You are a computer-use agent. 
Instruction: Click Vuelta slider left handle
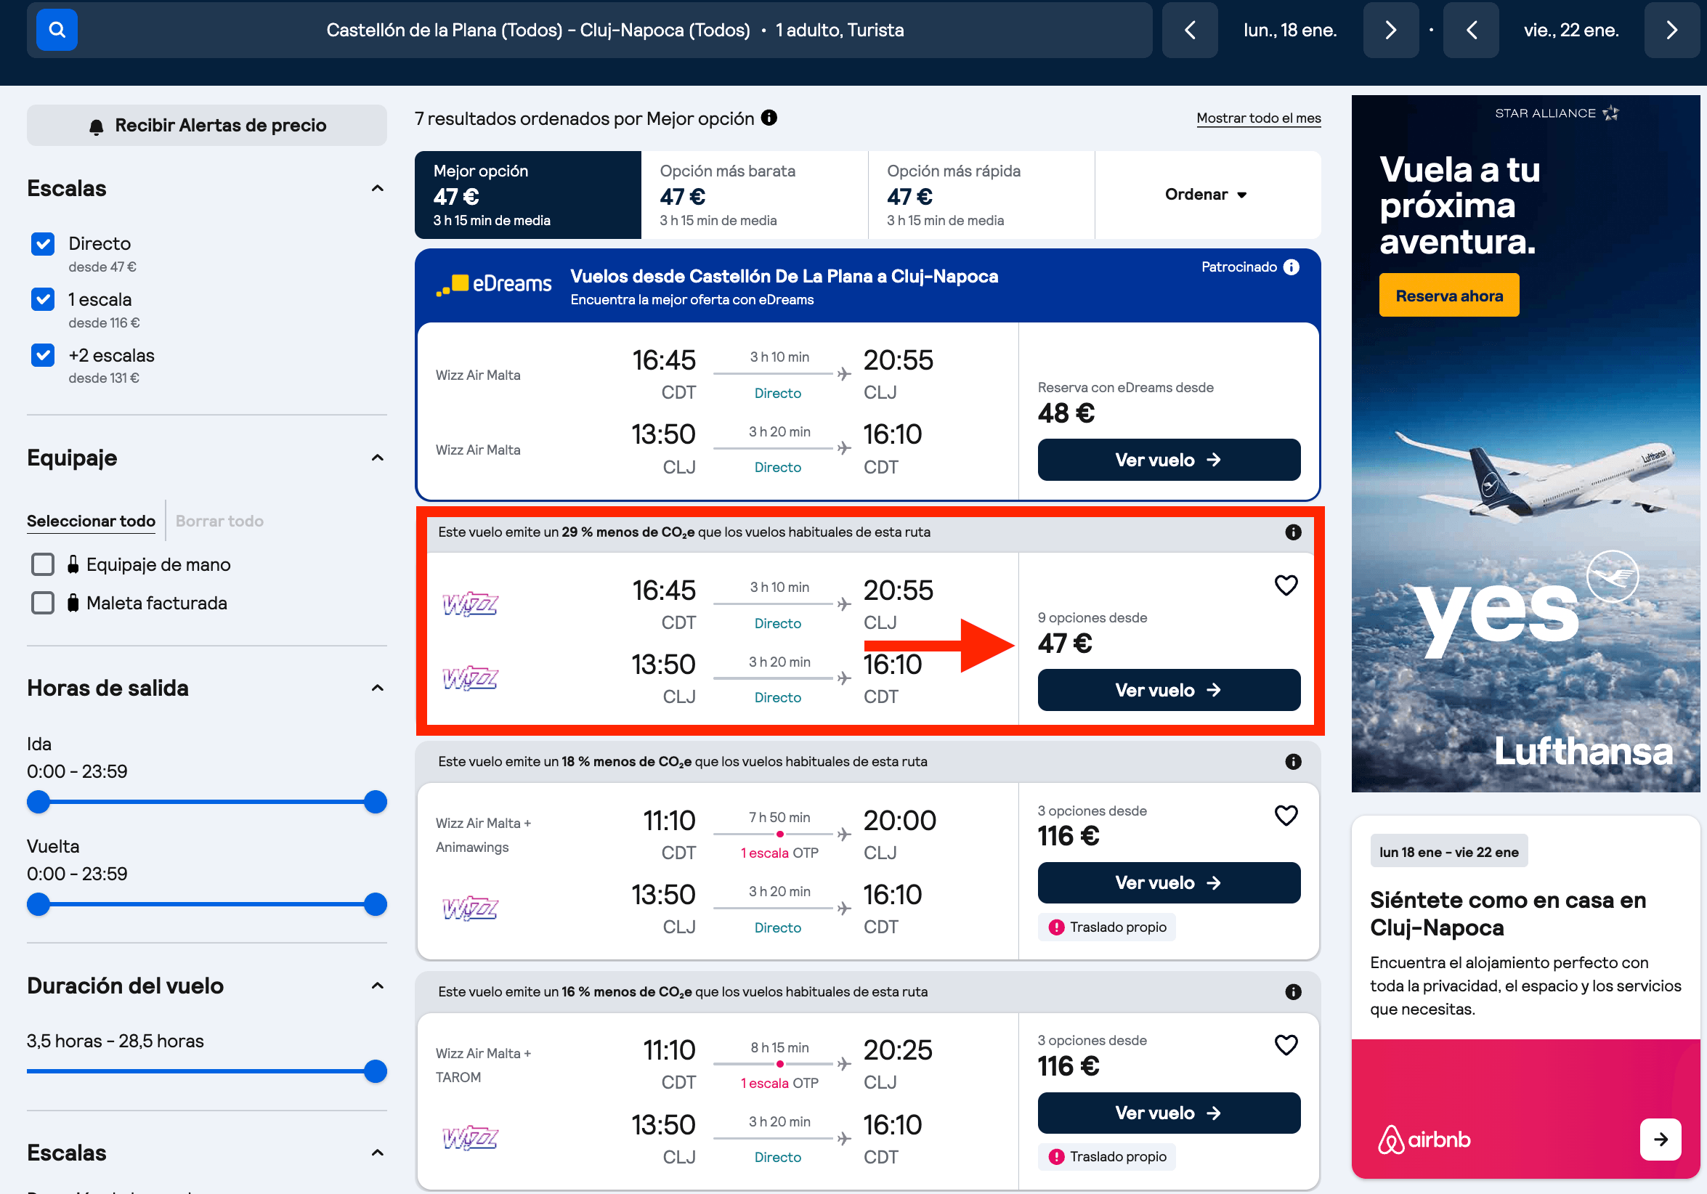pyautogui.click(x=38, y=905)
